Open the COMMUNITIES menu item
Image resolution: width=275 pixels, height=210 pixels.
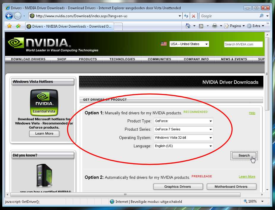[x=159, y=59]
